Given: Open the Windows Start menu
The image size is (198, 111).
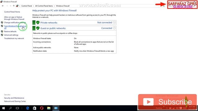Looking at the screenshot, I should pos(3,108).
